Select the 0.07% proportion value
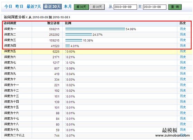Screen dimensions: 193x140 coord(71,136)
